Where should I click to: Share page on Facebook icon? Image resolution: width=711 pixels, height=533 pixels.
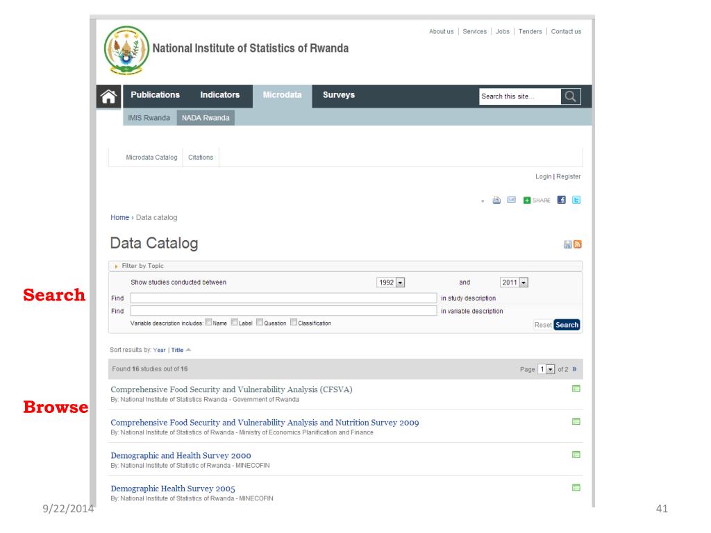tap(561, 200)
